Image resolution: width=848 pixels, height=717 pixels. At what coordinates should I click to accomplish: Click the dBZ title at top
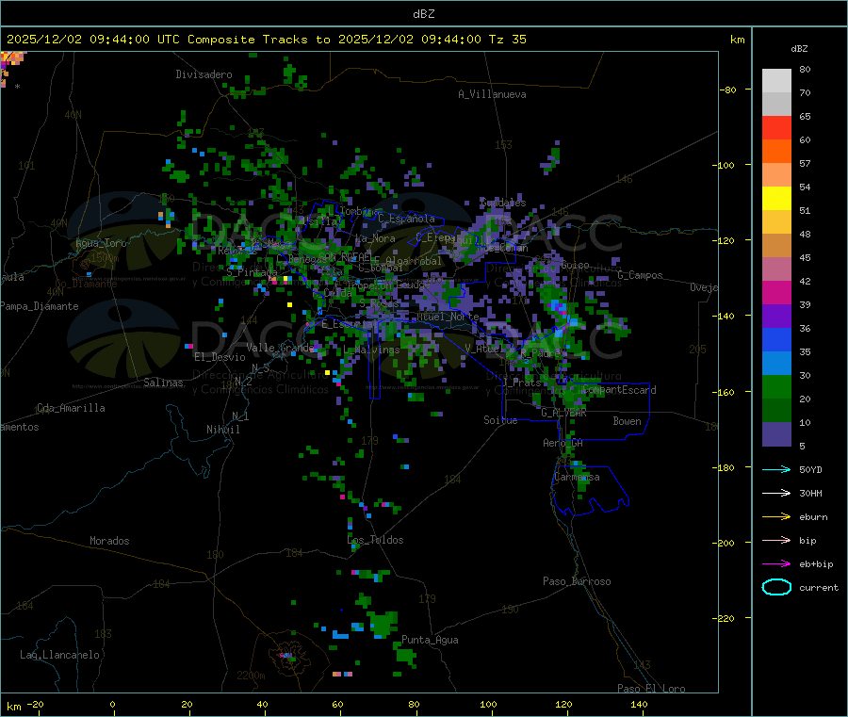click(423, 14)
